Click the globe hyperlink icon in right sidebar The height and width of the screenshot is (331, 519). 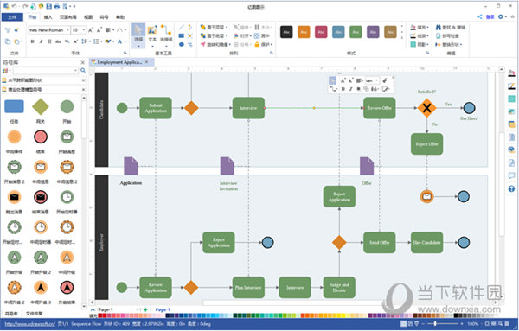[511, 150]
